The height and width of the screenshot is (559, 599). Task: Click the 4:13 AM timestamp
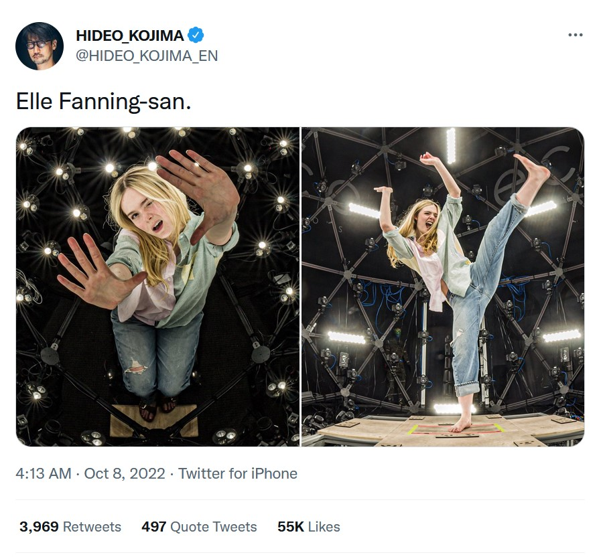tap(43, 473)
